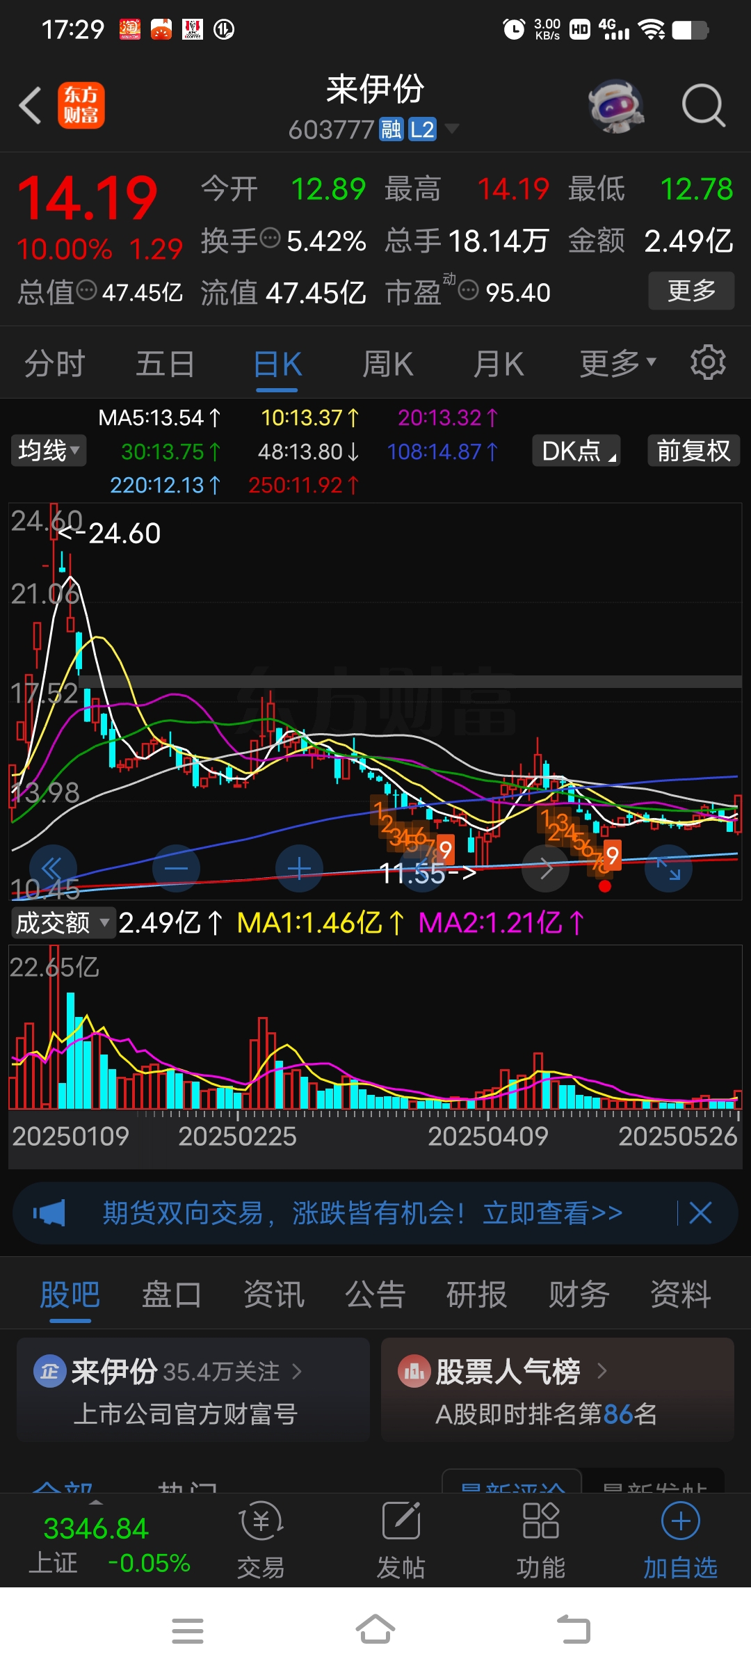The image size is (751, 1675).
Task: Open the 资讯 news tab
Action: pos(274,1295)
